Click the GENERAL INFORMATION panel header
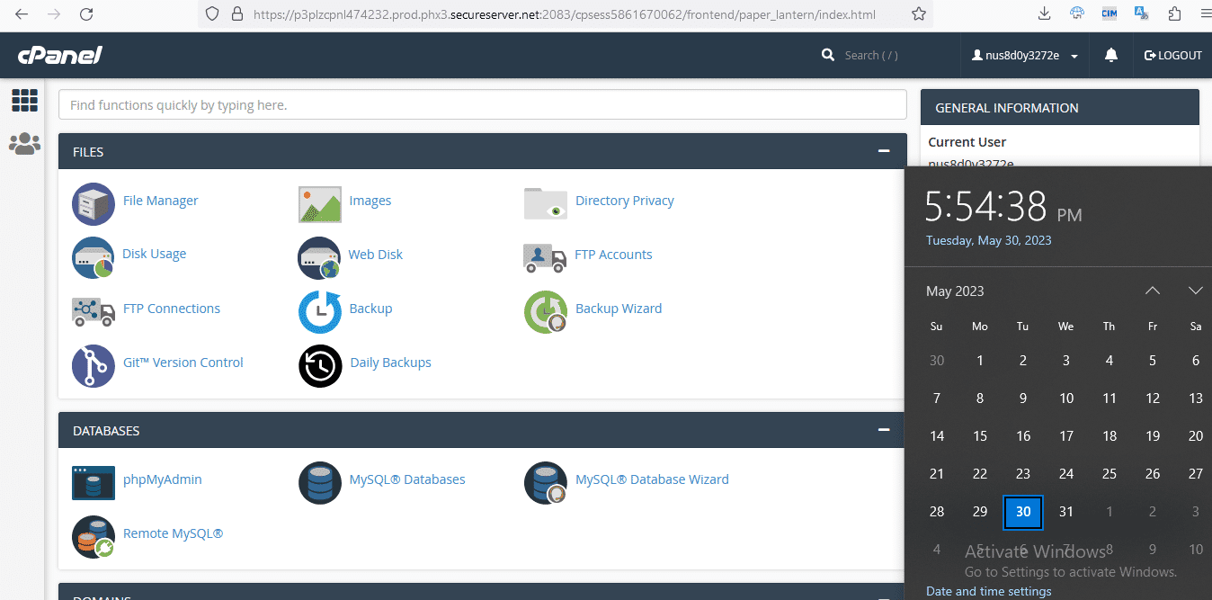This screenshot has height=600, width=1212. [x=1060, y=107]
